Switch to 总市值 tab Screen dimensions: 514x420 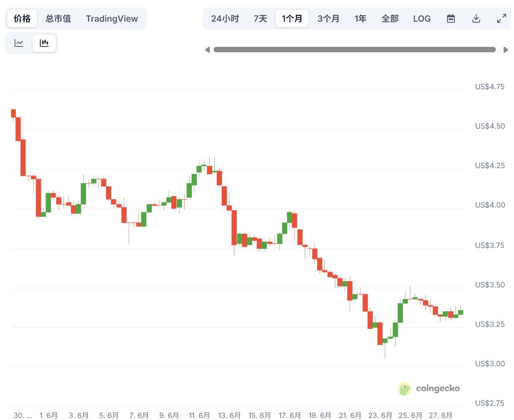pyautogui.click(x=59, y=19)
